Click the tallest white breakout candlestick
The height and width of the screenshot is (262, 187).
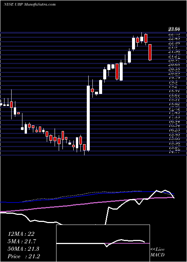88,118
